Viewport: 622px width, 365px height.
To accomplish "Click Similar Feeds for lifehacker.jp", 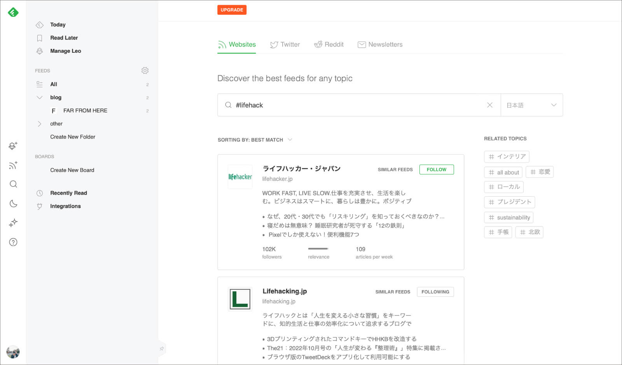I will pyautogui.click(x=395, y=170).
